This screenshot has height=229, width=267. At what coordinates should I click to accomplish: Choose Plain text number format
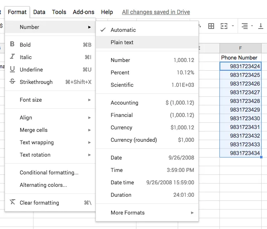122,42
